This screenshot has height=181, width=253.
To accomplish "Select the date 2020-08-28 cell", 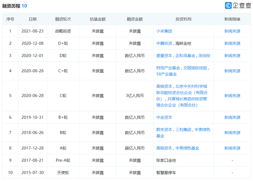I will coord(33,71).
